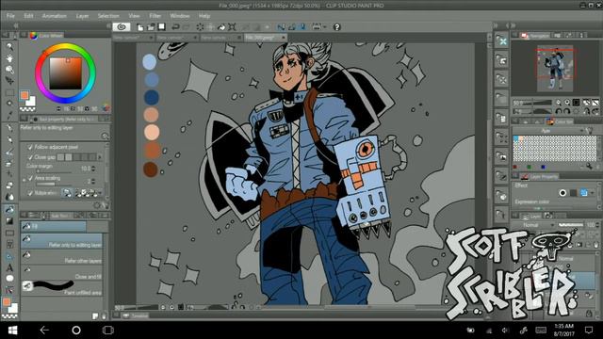Select the Gradient tool
The image size is (603, 339).
pos(9,221)
